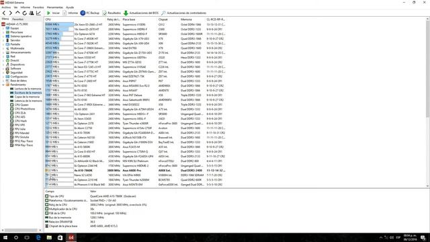The height and width of the screenshot is (242, 430).
Task: Click the tree panel horizontal scrollbar
Action: pyautogui.click(x=21, y=230)
